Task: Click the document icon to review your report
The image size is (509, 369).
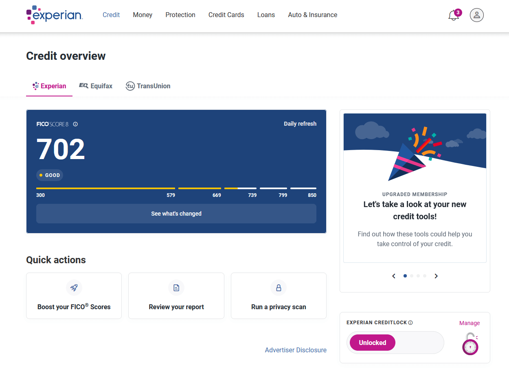Action: [176, 287]
